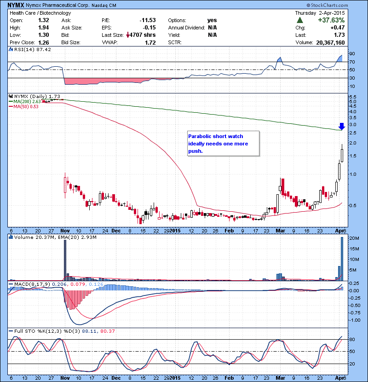
Task: Click the VWAP value 1.72
Action: point(150,42)
